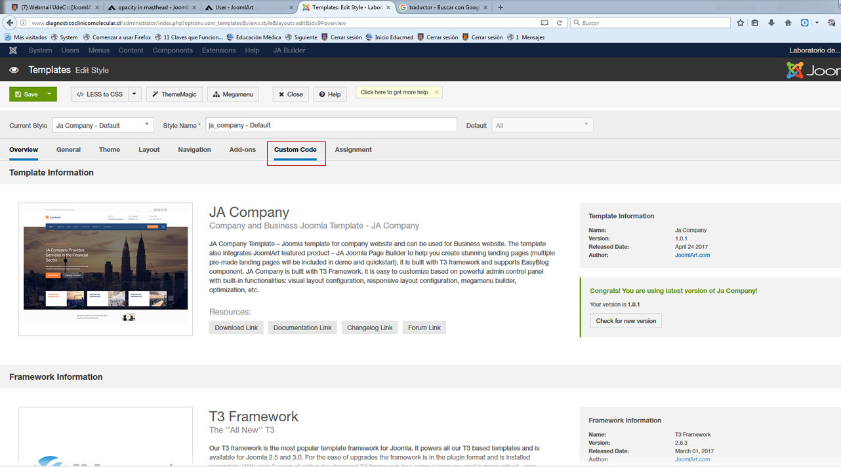Reload the page with the refresh icon

(x=560, y=23)
